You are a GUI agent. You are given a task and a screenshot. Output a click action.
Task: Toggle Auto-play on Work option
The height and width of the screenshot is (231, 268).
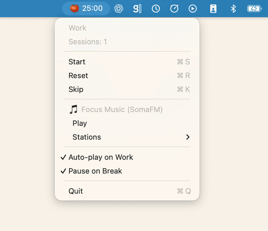pyautogui.click(x=127, y=157)
